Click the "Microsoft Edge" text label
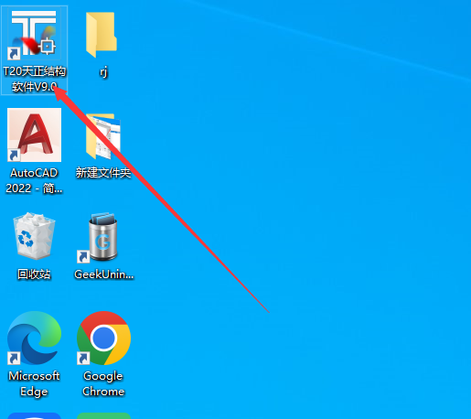The width and height of the screenshot is (471, 419). pyautogui.click(x=34, y=383)
